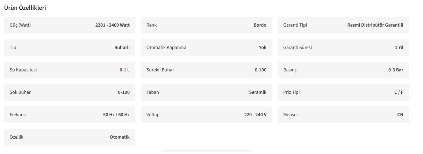Click the Ürün Özellikleri heading

pos(25,8)
